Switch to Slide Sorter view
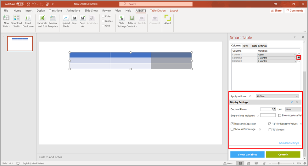Screen dimensions: 308x166 248,163
